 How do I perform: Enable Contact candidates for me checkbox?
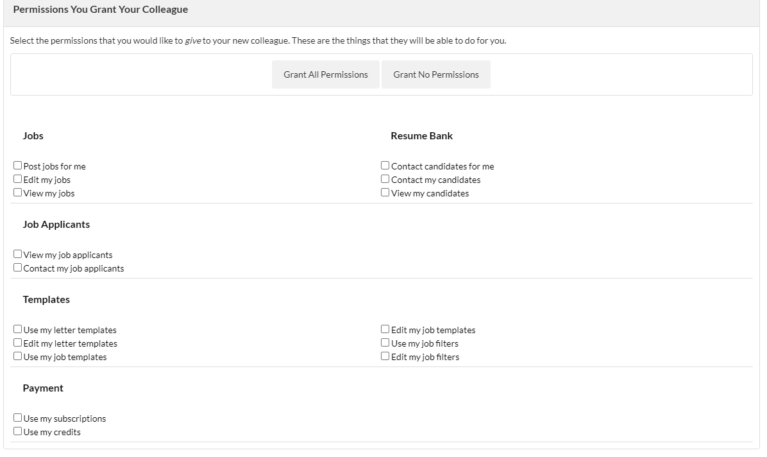(385, 166)
